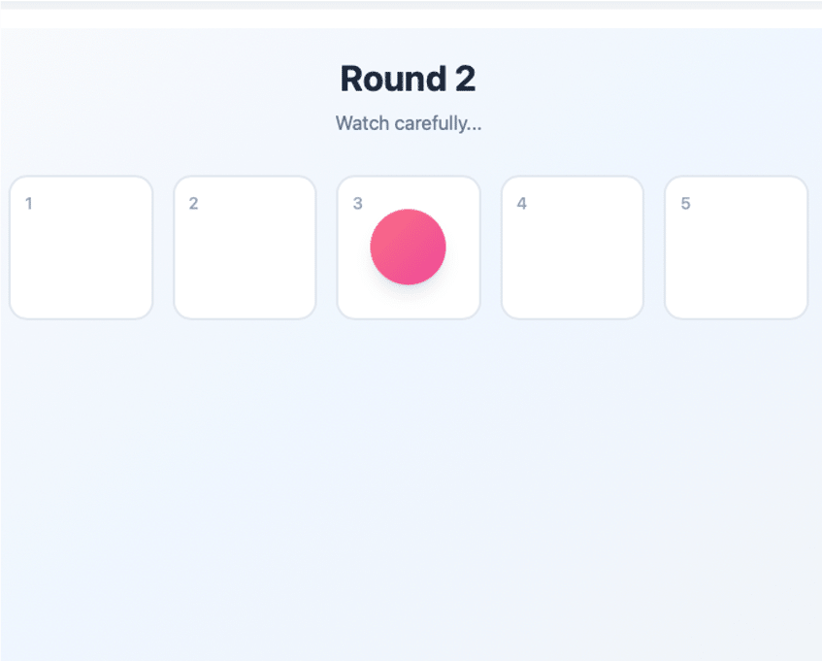Click the gap between boxes 1 and 2
This screenshot has width=822, height=661.
point(163,248)
